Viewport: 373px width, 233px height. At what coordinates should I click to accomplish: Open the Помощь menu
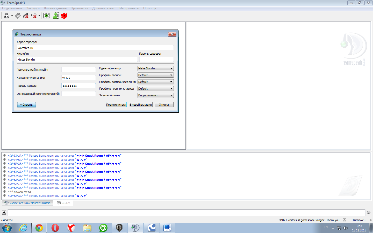[x=150, y=8]
